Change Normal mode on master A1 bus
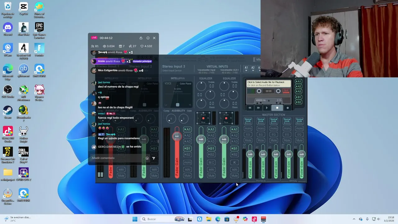The image size is (398, 224). coord(248,121)
